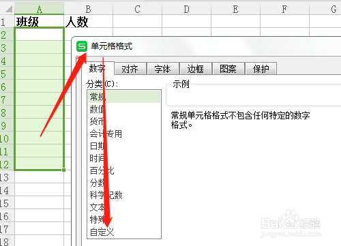Click the select-all corner of spreadsheet
This screenshot has width=341, height=246.
point(8,9)
